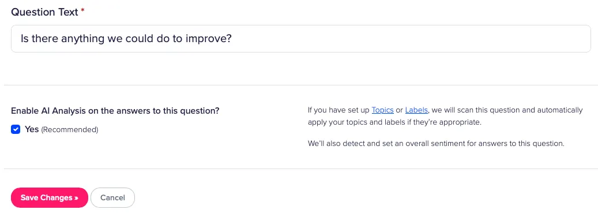Image resolution: width=598 pixels, height=217 pixels.
Task: Click the Enable AI Analysis question heading
Action: tap(115, 111)
